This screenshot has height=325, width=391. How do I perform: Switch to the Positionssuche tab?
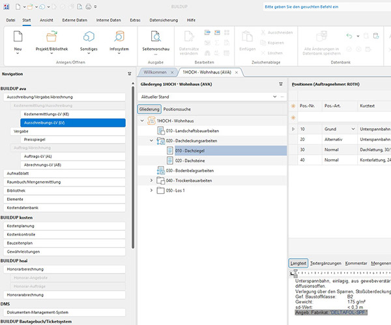click(177, 109)
